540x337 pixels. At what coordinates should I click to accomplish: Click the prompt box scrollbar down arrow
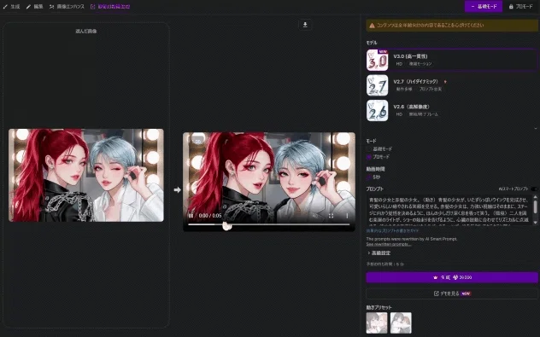[535, 223]
